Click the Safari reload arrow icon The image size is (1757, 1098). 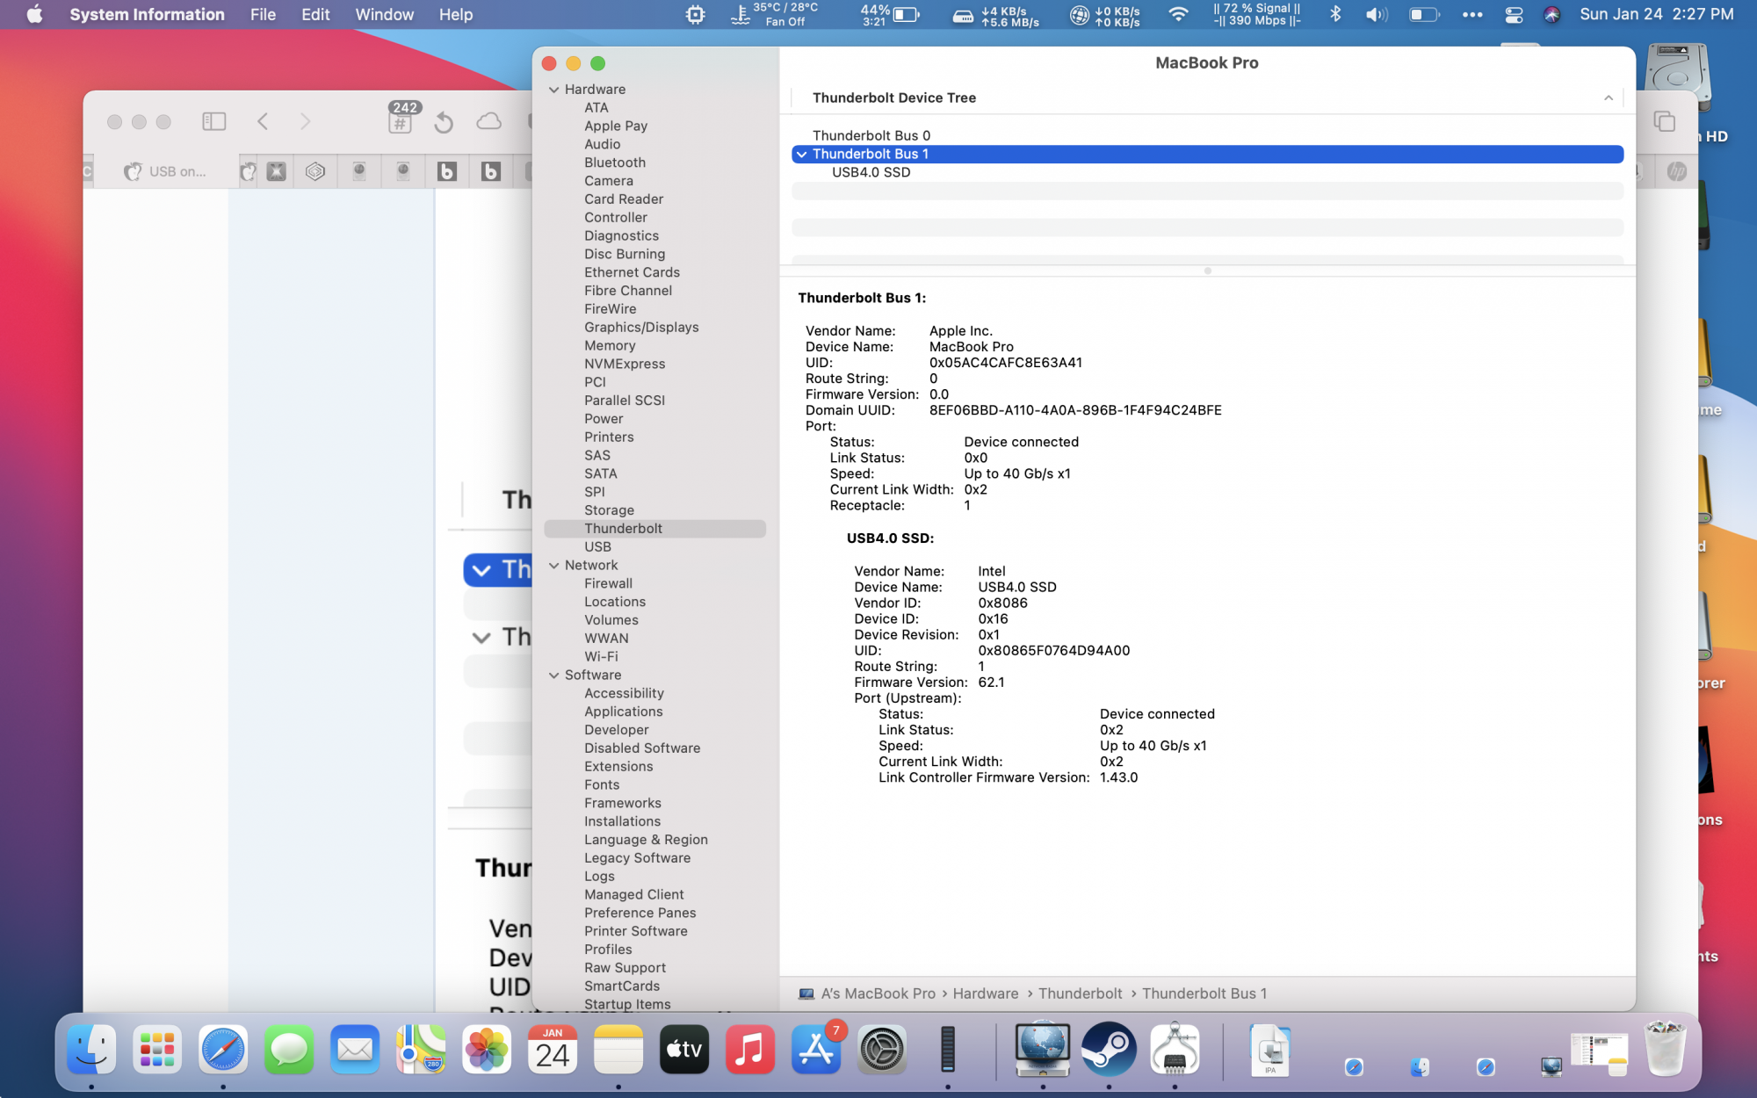pos(444,122)
